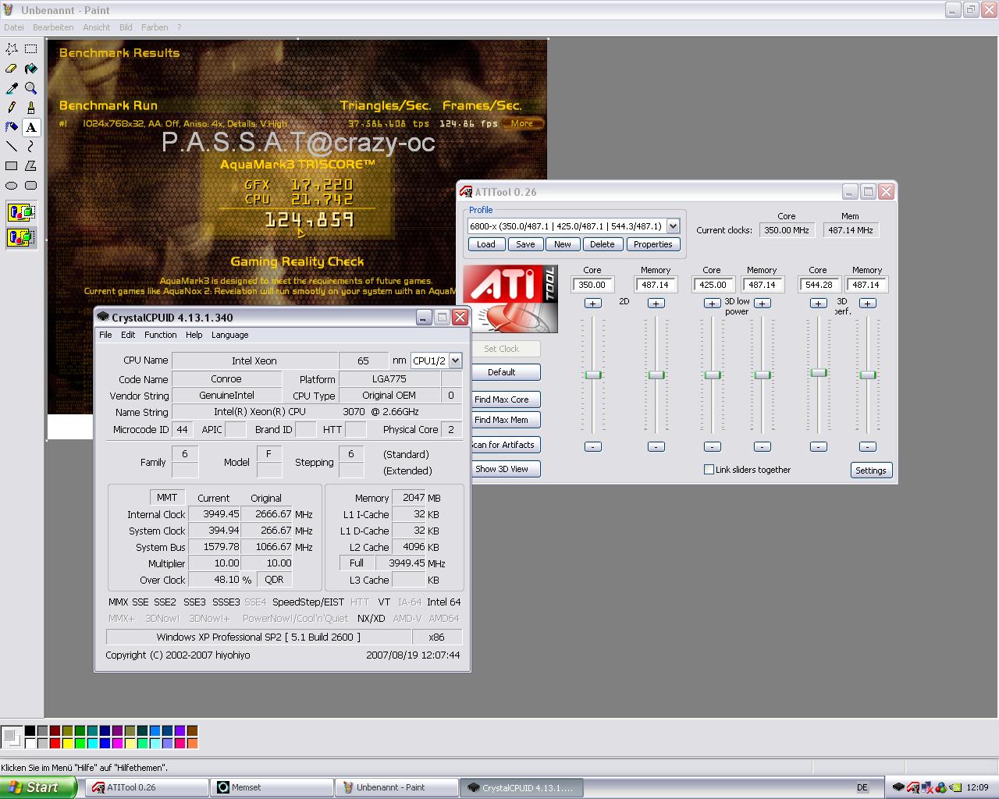Open Language menu in CrystalCPUID
Screen dimensions: 999x799
tap(229, 335)
